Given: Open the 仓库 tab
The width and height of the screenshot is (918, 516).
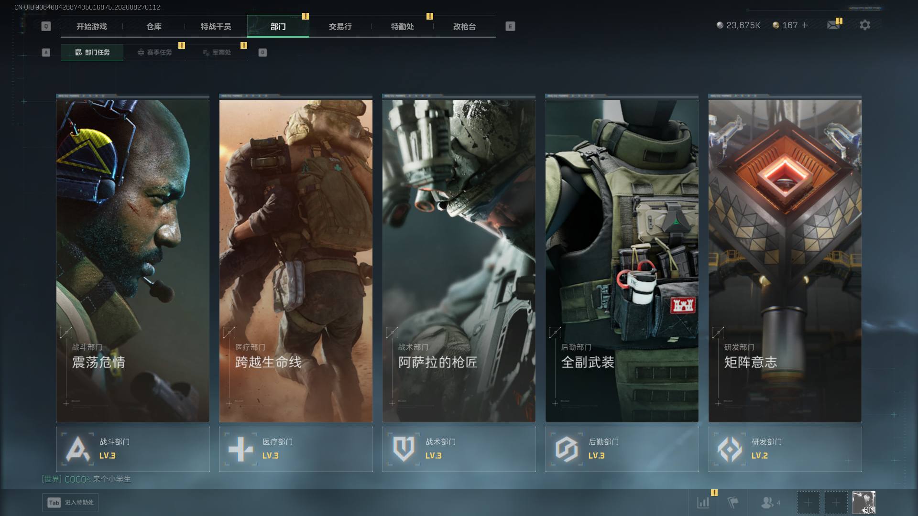Looking at the screenshot, I should [154, 26].
